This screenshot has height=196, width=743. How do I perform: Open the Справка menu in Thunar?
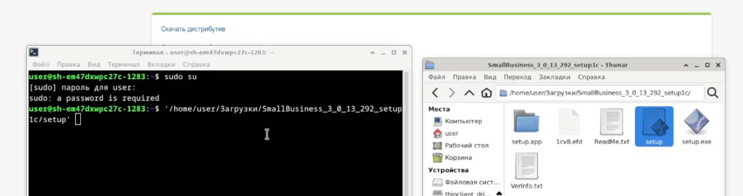pyautogui.click(x=592, y=77)
